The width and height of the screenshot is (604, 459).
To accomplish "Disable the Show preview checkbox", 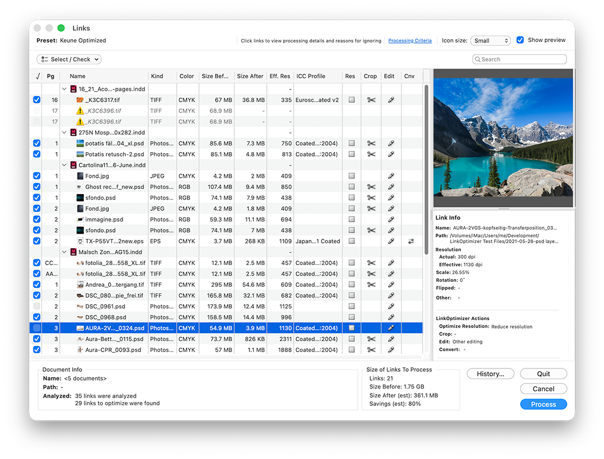I will pyautogui.click(x=520, y=40).
